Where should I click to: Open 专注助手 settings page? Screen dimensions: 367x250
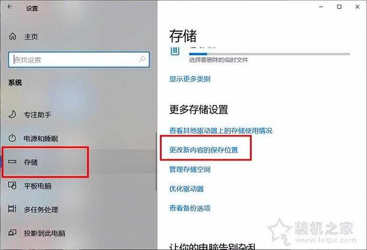[37, 115]
